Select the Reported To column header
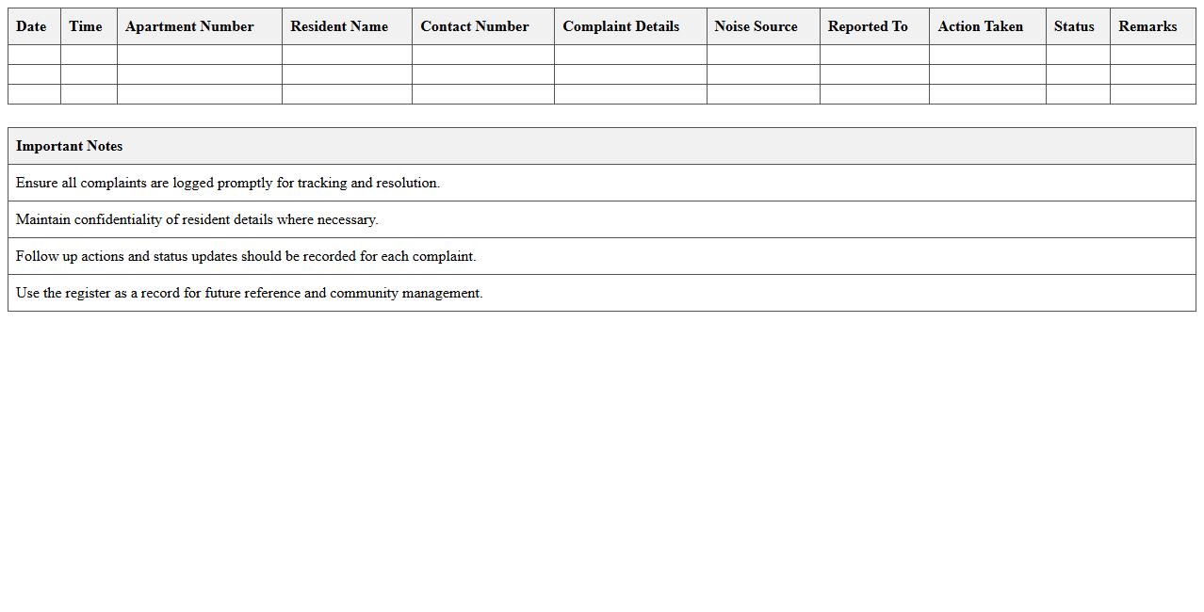The width and height of the screenshot is (1204, 612). pyautogui.click(x=868, y=26)
